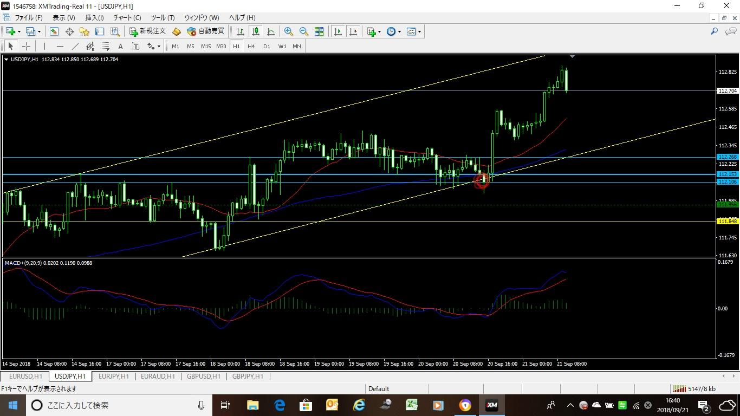Select the Cursor arrow tool

(10, 46)
